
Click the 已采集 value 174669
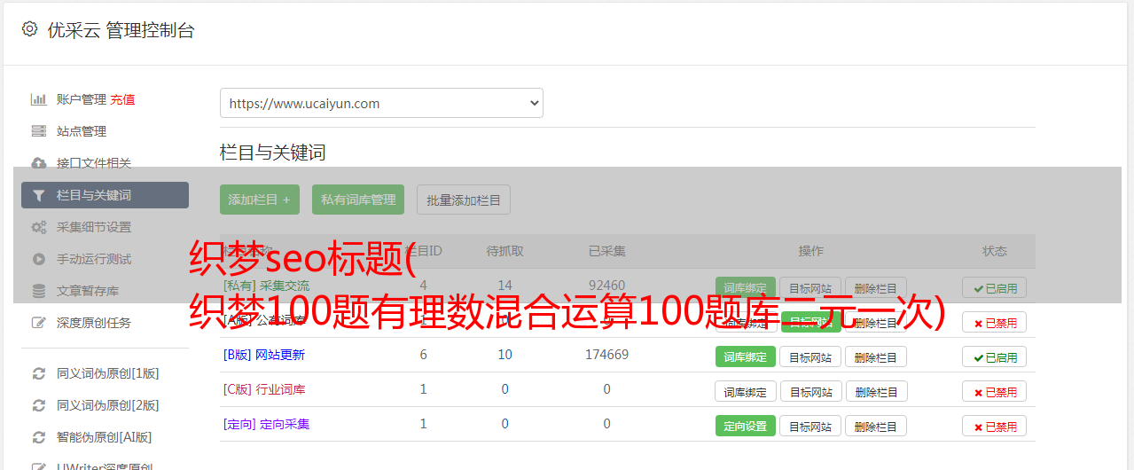(x=607, y=355)
